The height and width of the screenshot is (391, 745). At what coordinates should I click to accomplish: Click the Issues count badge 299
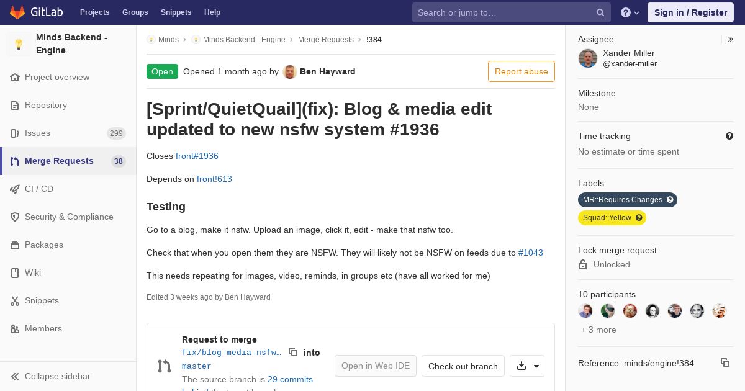pos(116,133)
